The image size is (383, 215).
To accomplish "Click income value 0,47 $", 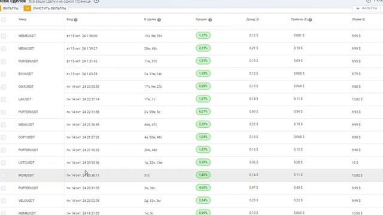I will 254,188.
